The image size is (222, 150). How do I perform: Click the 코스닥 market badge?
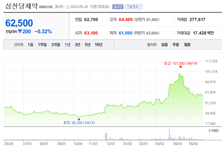coord(59,7)
